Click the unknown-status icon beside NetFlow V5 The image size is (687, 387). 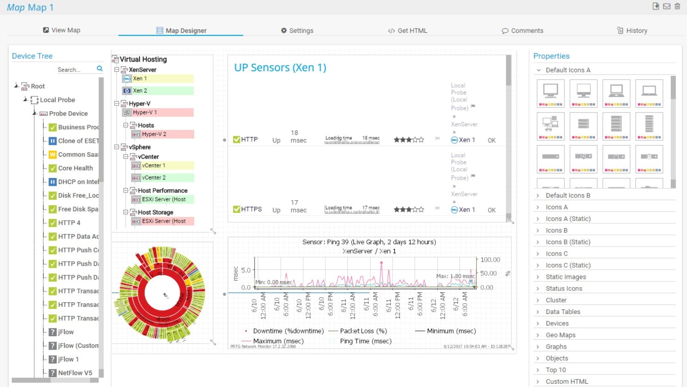click(x=53, y=373)
